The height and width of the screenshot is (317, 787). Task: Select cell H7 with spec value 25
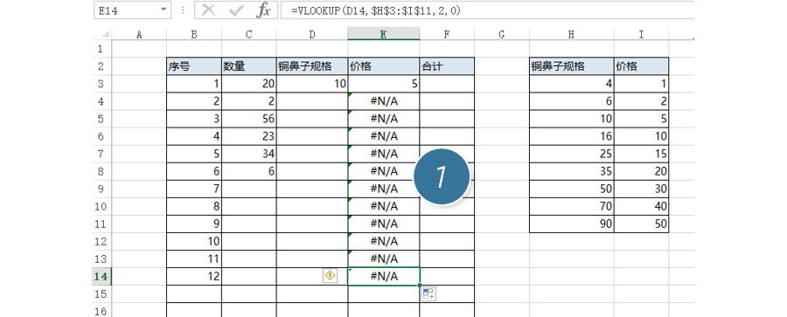pyautogui.click(x=571, y=154)
